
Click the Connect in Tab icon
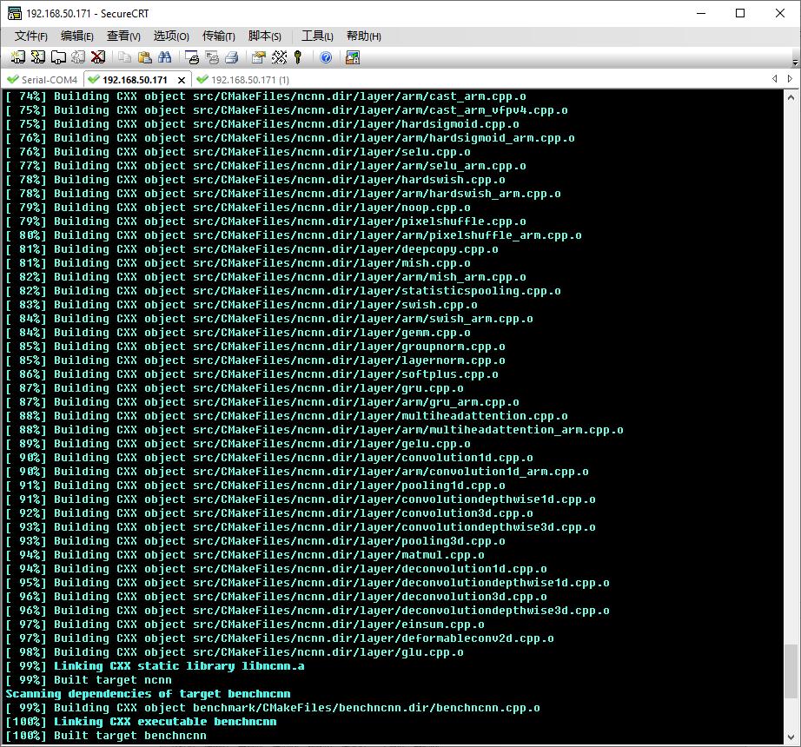(x=57, y=57)
